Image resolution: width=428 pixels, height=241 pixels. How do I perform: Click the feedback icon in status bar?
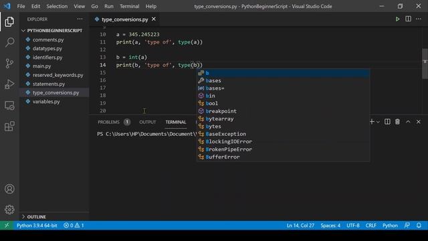point(407,226)
